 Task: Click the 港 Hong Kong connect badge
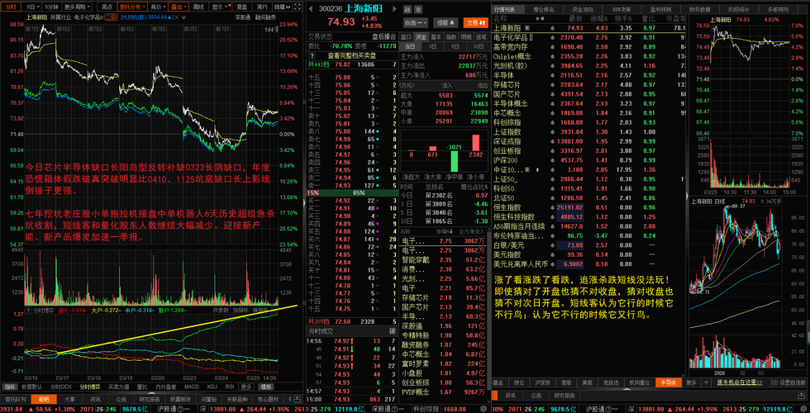point(418,9)
